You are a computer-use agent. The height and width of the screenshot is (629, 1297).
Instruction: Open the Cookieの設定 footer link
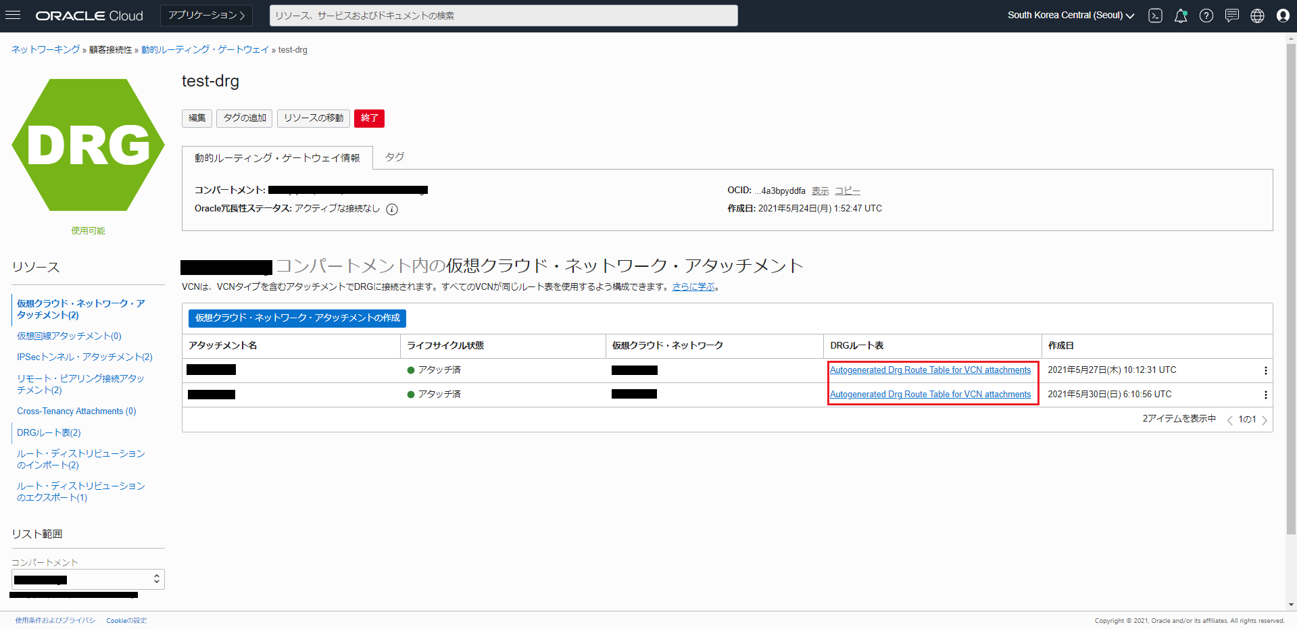[126, 620]
